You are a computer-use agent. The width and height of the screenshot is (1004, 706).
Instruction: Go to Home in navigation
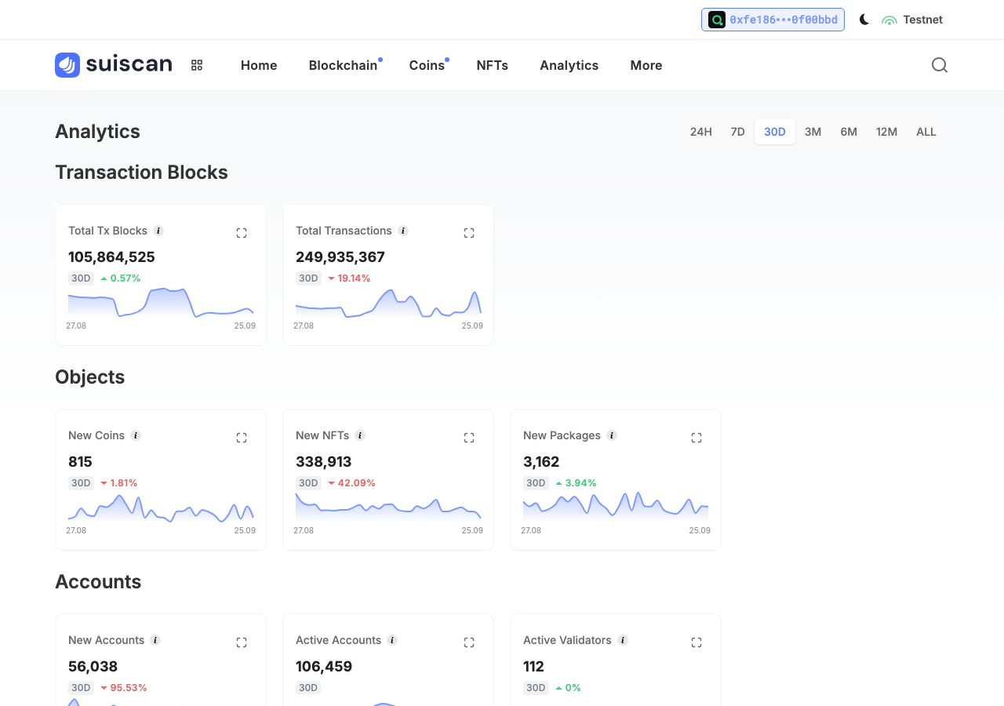click(x=259, y=65)
